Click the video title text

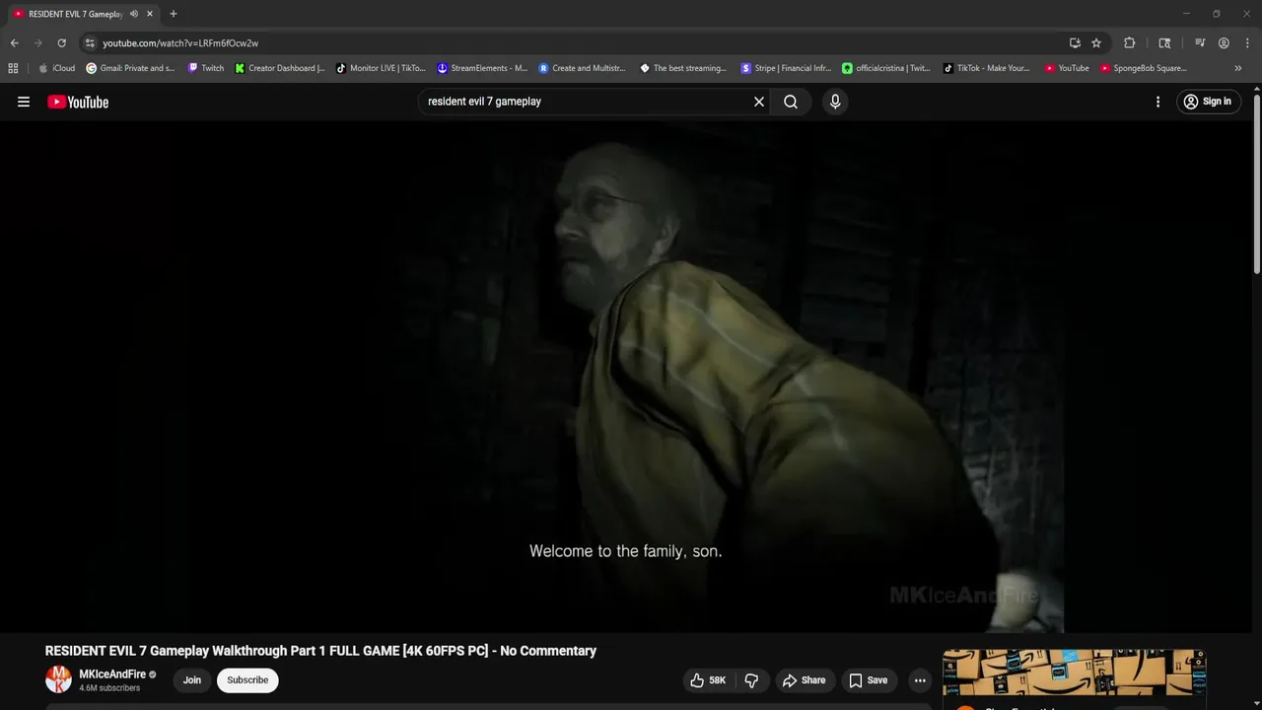tap(320, 651)
